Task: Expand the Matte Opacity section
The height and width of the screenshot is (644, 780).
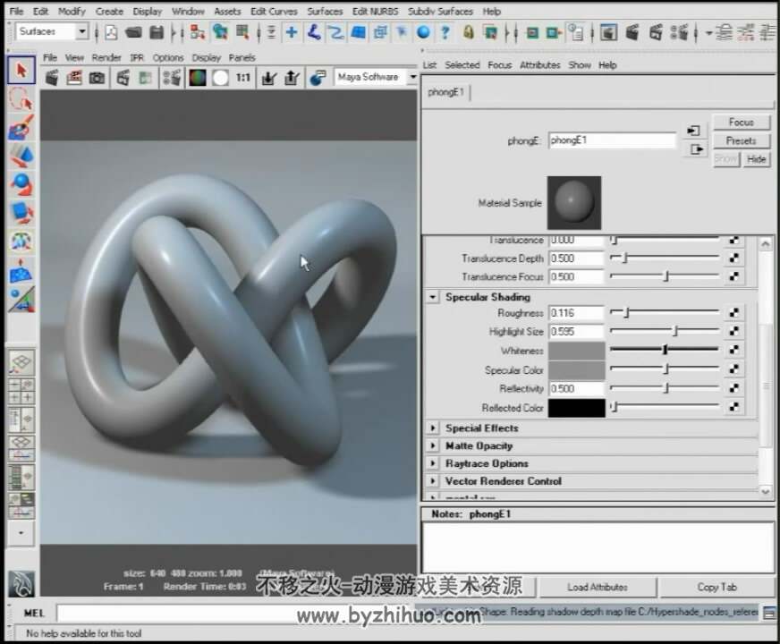Action: click(433, 445)
